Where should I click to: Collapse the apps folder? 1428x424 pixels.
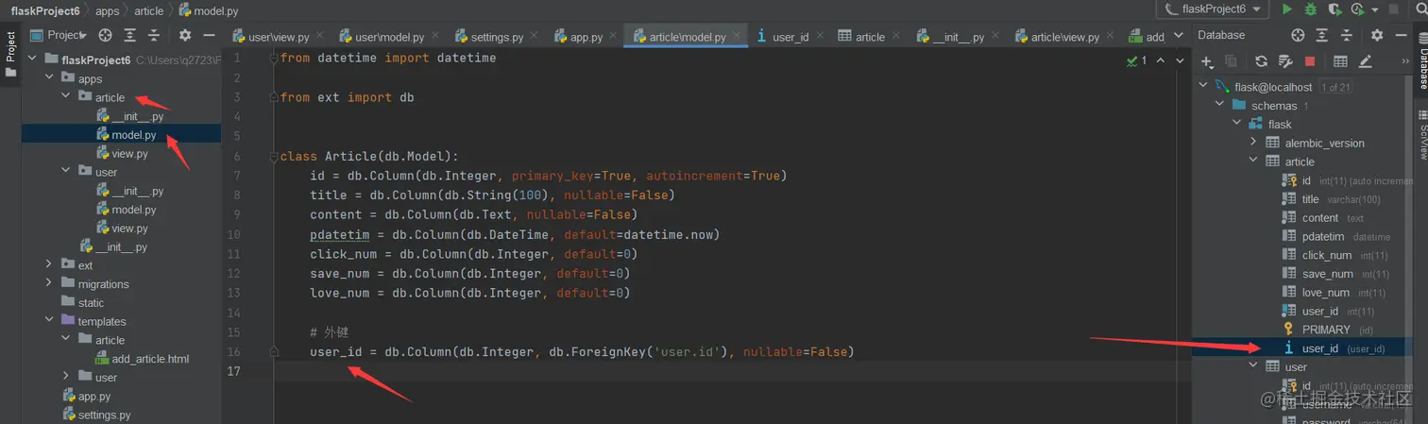(x=49, y=78)
